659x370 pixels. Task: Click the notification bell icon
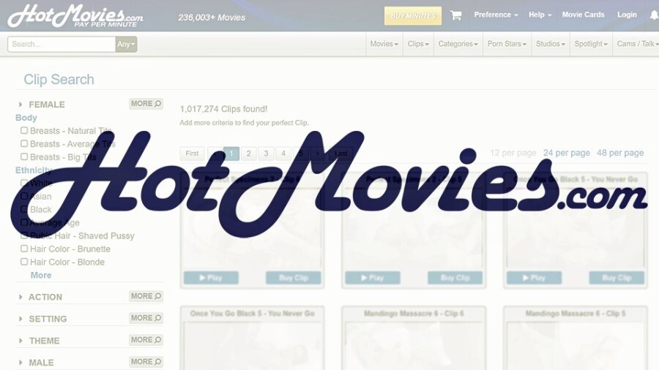[653, 15]
